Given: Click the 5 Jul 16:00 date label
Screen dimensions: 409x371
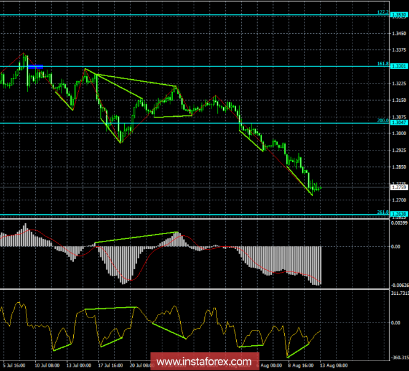Looking at the screenshot, I should pos(13,366).
